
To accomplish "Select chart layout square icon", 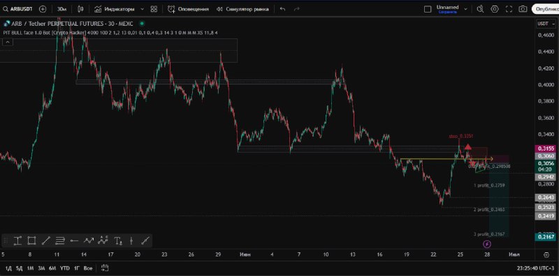I will (428, 9).
